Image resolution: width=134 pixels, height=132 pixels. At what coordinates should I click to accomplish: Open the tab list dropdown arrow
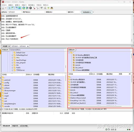[132, 46]
